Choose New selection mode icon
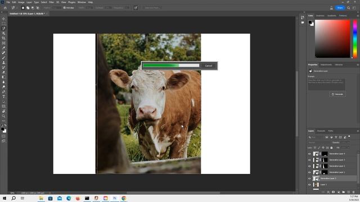 tap(23, 8)
